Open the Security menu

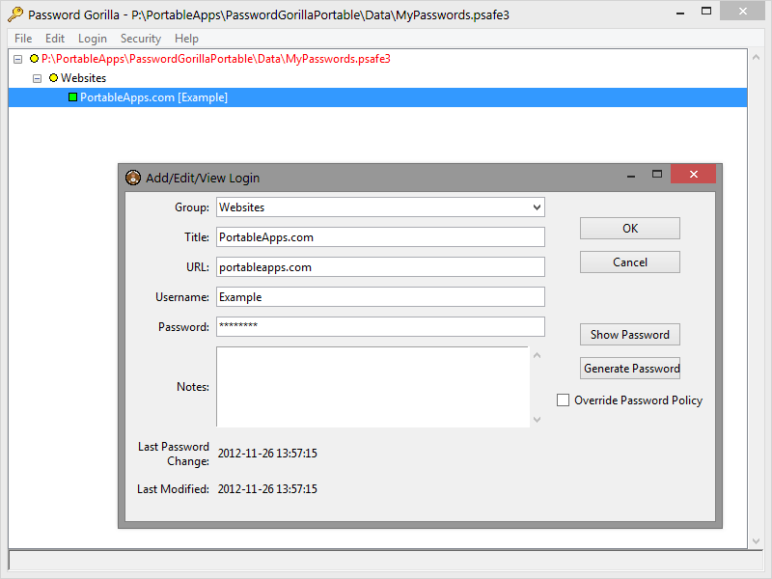[140, 39]
